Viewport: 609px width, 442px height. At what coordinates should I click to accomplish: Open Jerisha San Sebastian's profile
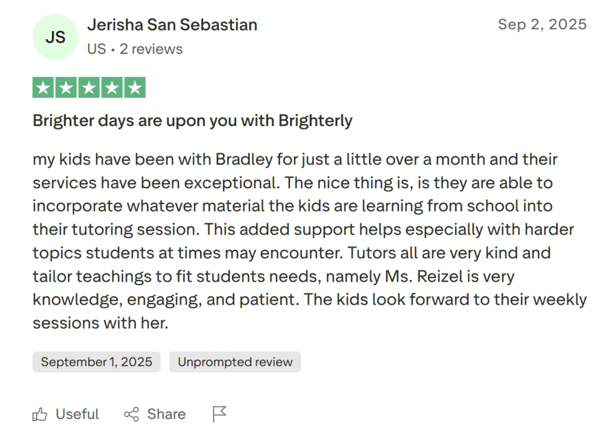point(172,24)
